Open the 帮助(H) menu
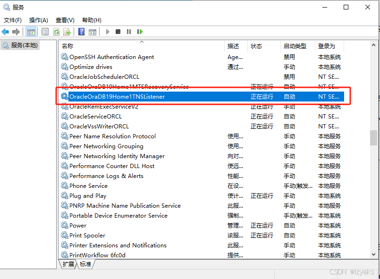The image size is (380, 279). (92, 20)
